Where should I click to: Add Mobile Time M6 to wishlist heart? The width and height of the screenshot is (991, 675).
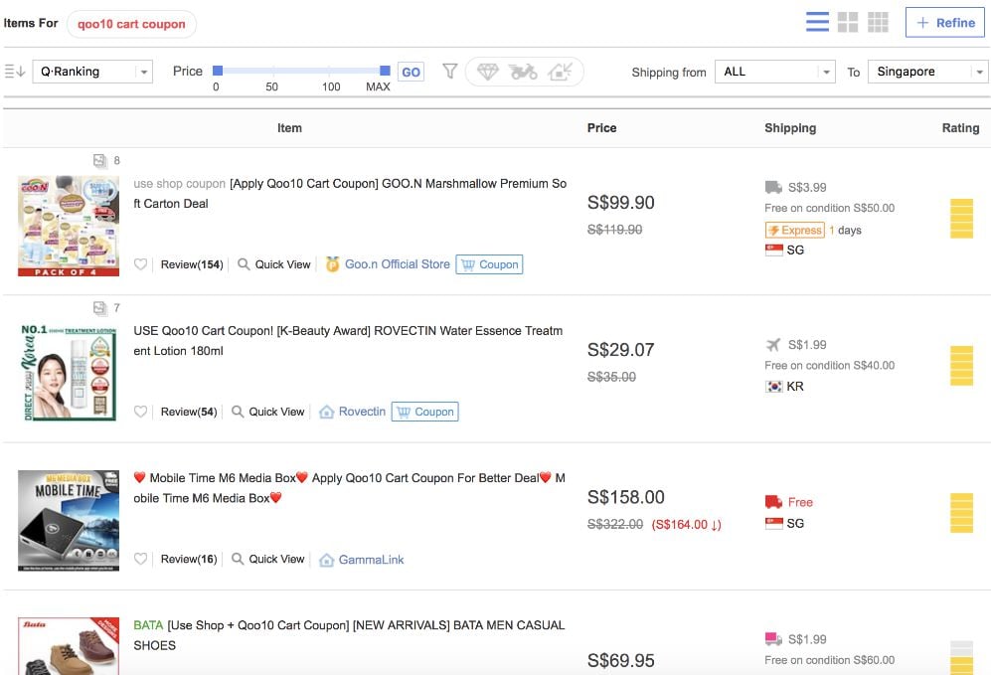tap(140, 559)
